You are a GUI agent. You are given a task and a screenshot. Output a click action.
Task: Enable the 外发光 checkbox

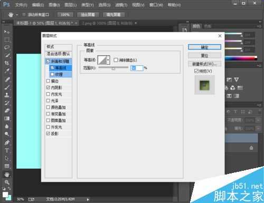click(x=48, y=127)
